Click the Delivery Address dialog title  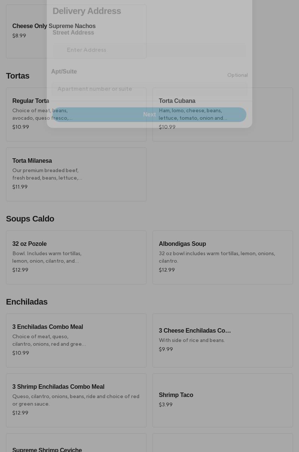87,11
